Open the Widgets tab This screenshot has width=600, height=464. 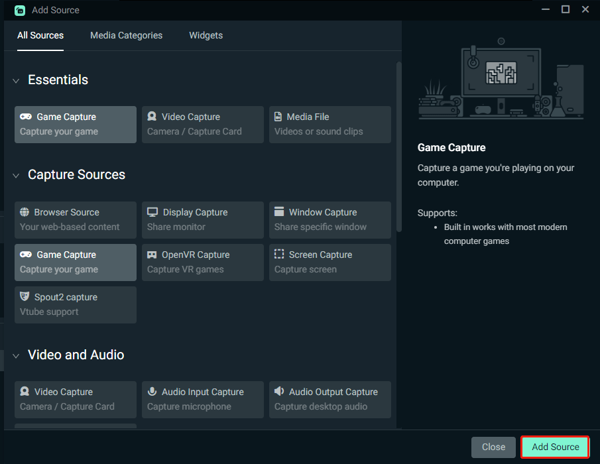tap(206, 35)
